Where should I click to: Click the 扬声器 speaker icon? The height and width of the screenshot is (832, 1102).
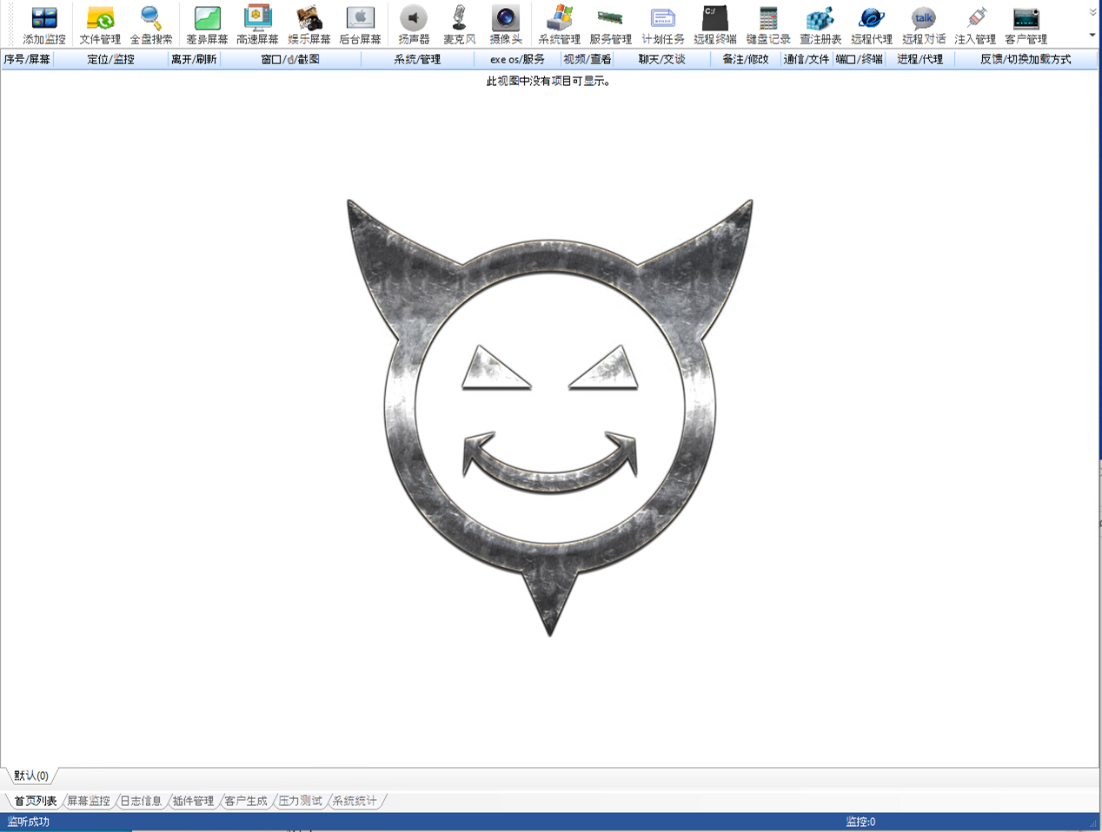click(414, 25)
